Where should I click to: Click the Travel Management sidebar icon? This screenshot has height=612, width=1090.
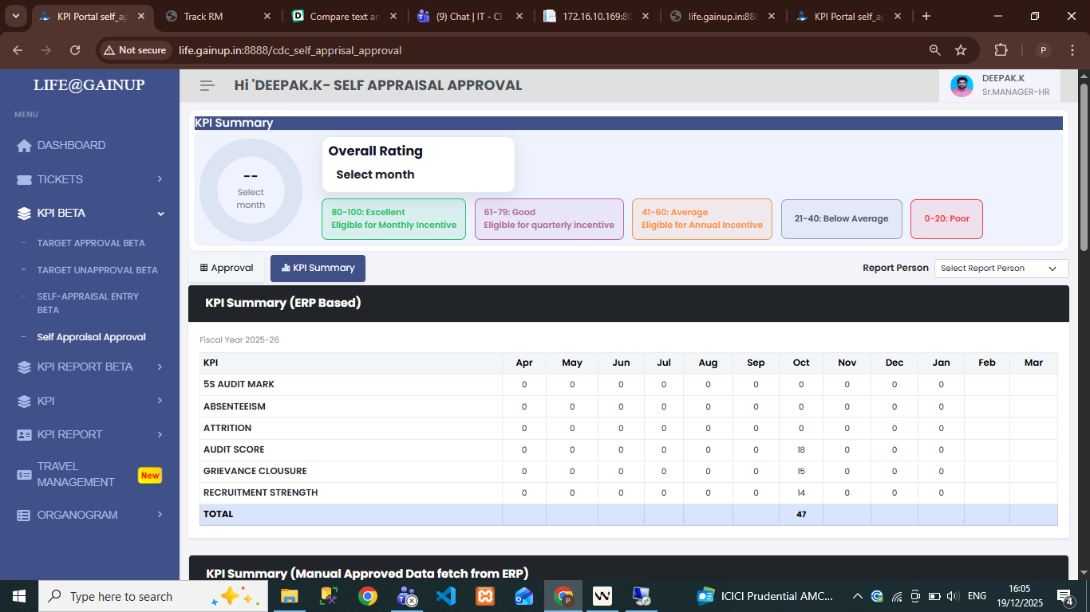pyautogui.click(x=24, y=475)
